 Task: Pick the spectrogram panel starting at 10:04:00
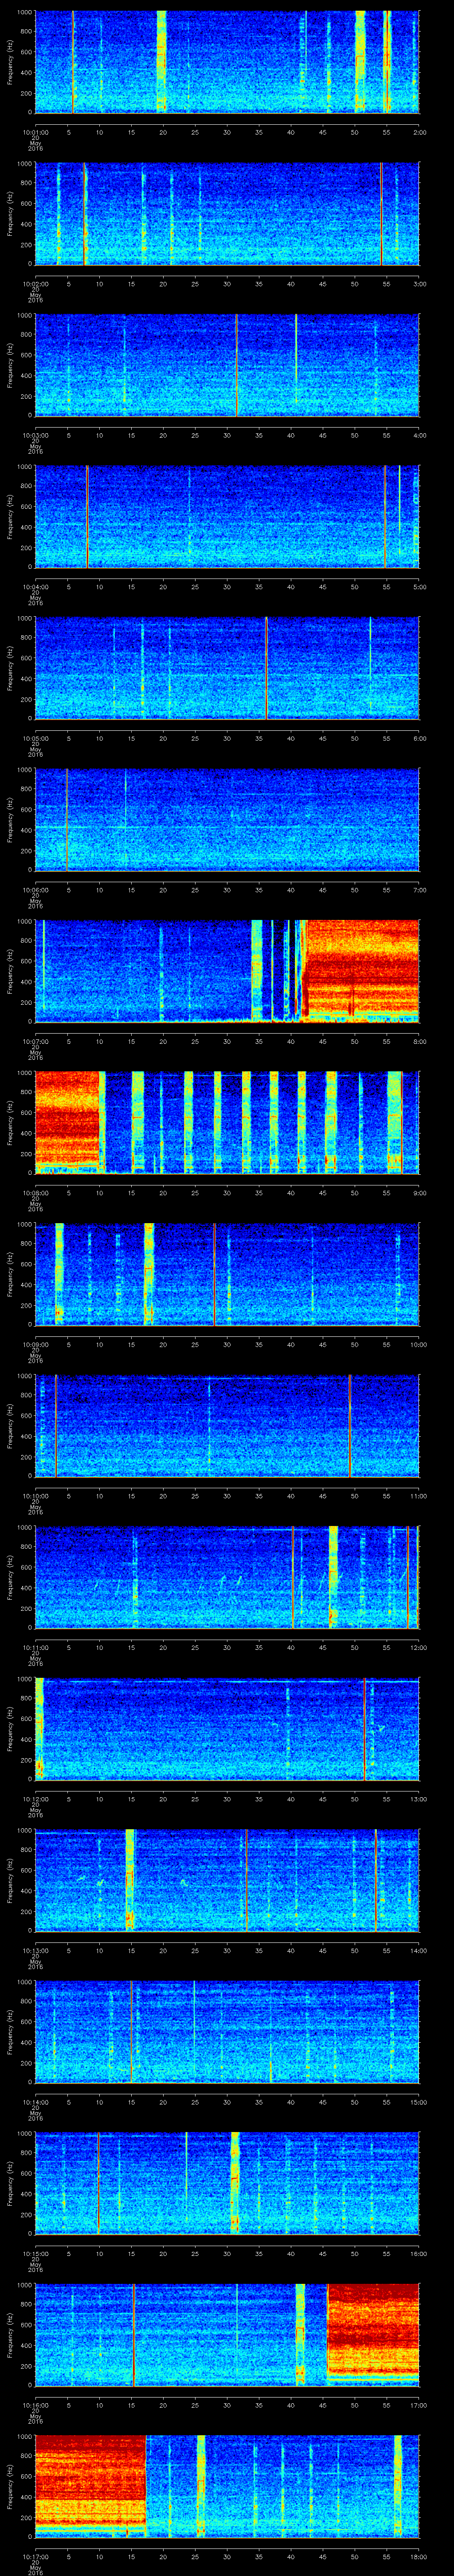click(x=227, y=517)
